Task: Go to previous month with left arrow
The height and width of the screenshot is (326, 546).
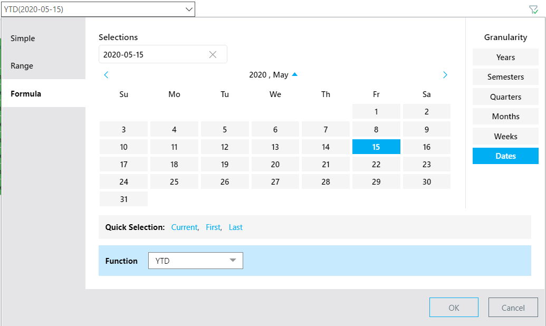Action: pos(106,75)
